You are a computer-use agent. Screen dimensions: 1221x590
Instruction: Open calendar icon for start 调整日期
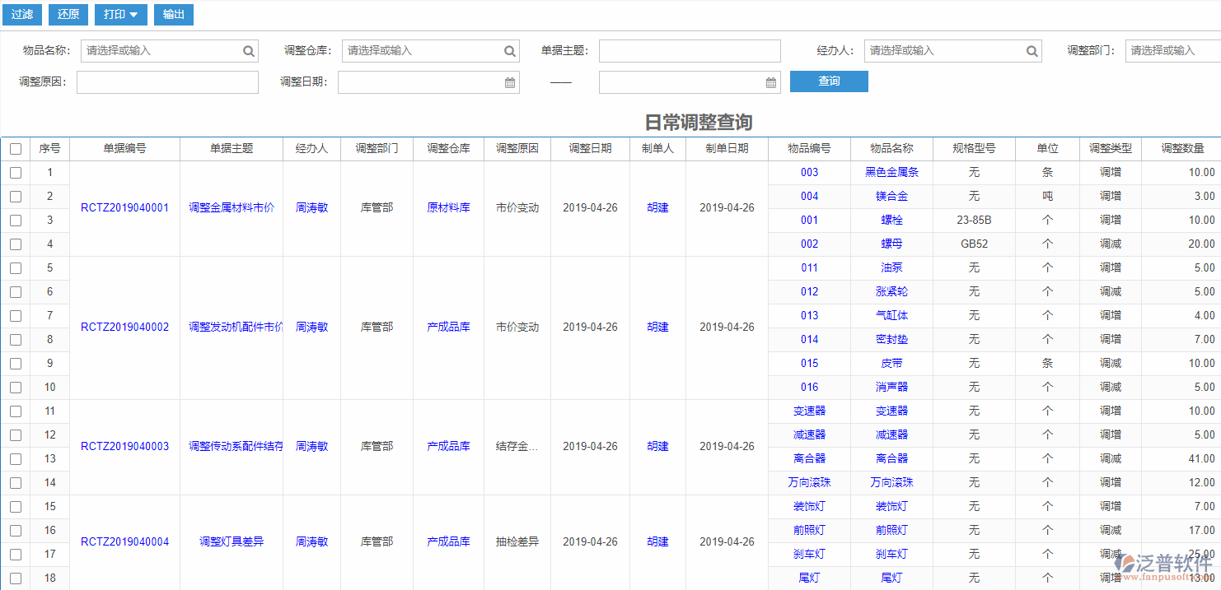click(x=510, y=82)
